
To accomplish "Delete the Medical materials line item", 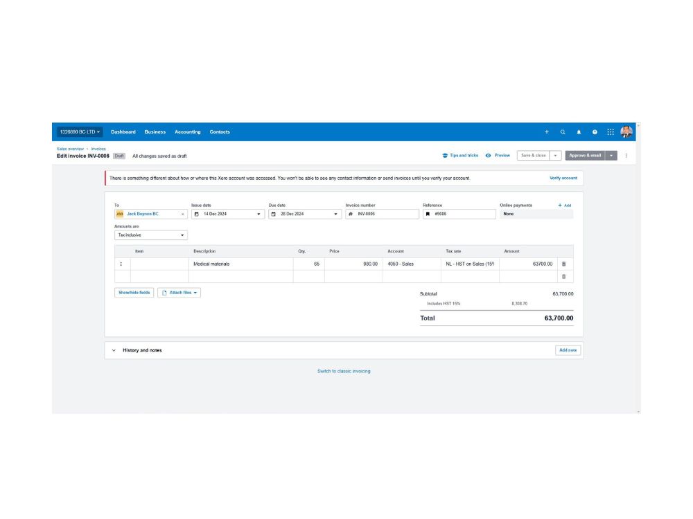I will click(563, 264).
